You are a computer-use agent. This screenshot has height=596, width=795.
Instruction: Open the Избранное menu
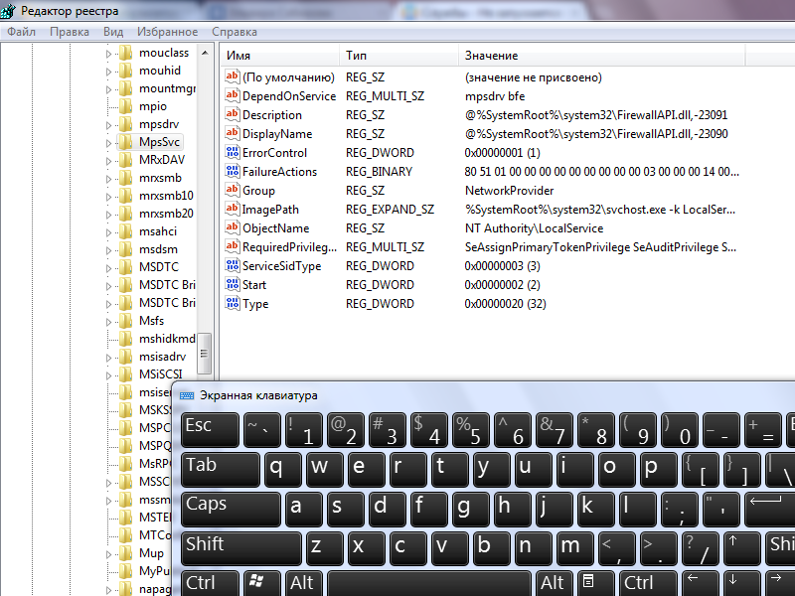click(x=167, y=32)
